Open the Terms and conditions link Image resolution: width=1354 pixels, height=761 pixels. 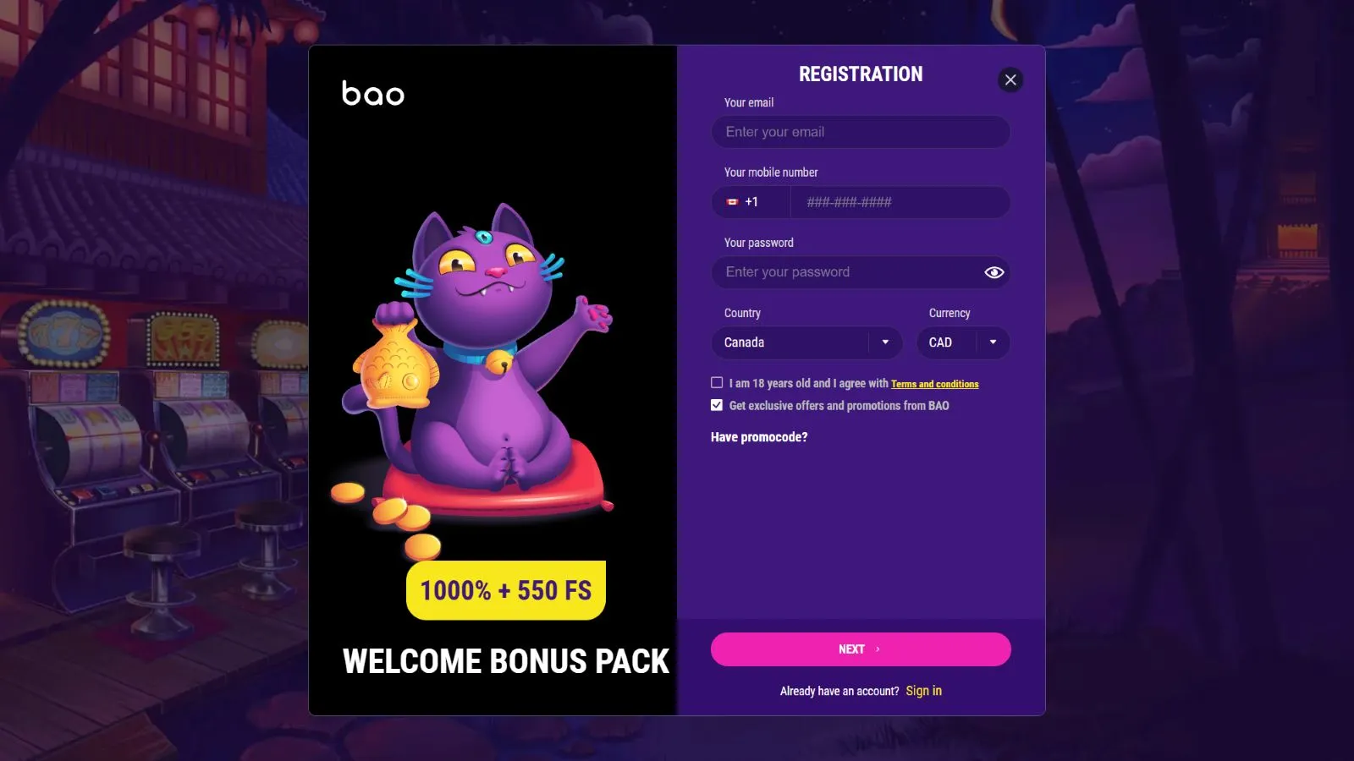[934, 384]
